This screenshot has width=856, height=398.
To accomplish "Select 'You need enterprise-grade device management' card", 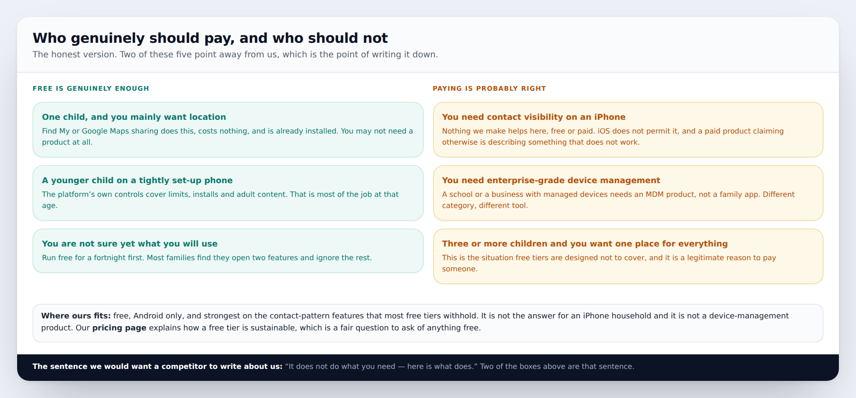I will click(628, 193).
